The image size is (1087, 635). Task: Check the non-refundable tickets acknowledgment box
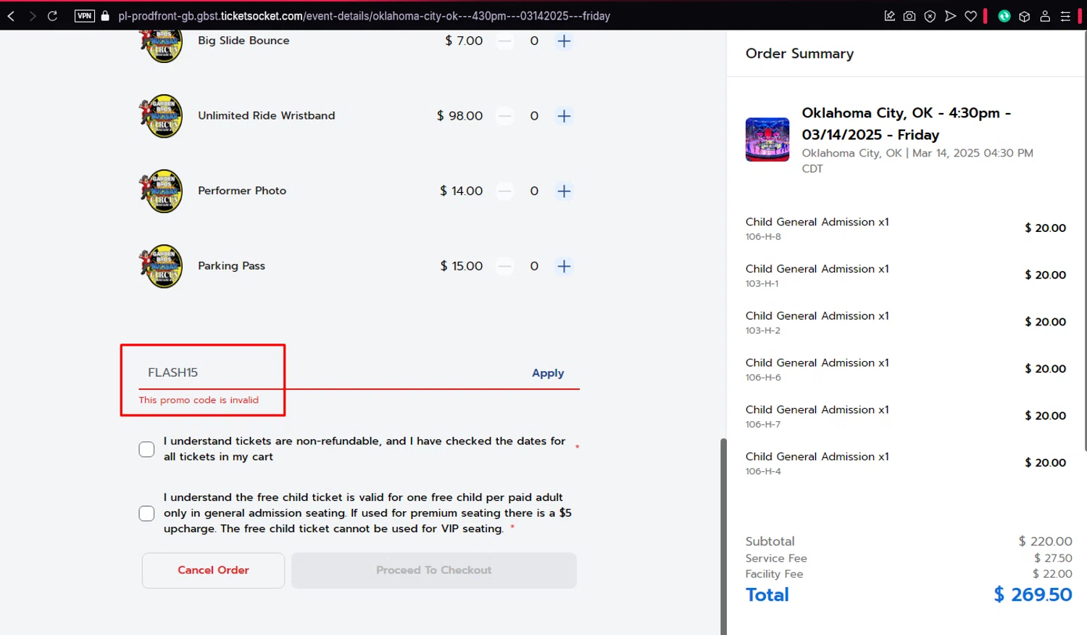click(x=147, y=449)
